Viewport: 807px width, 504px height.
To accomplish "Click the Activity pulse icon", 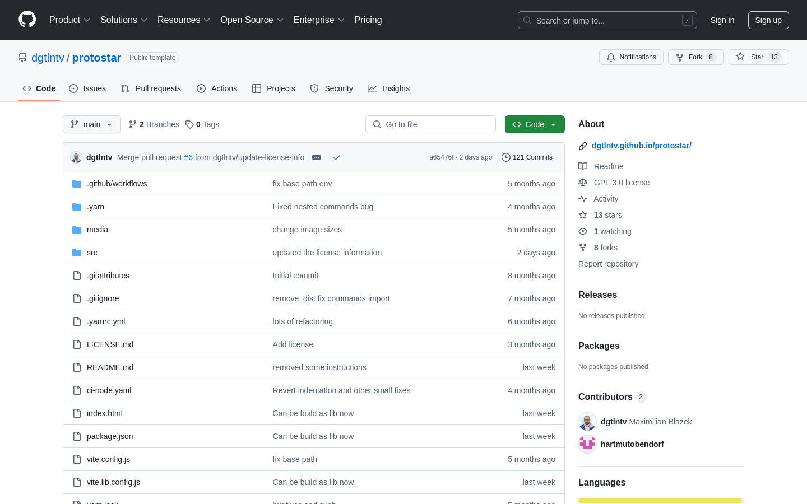I will [x=583, y=199].
